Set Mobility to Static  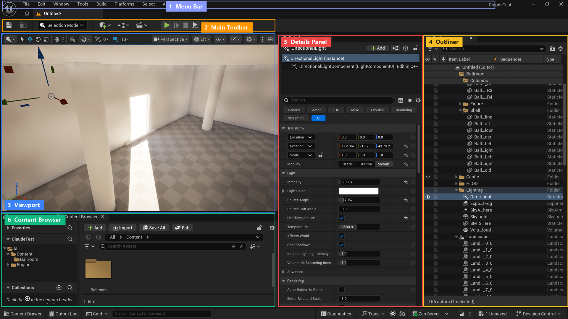(x=348, y=164)
